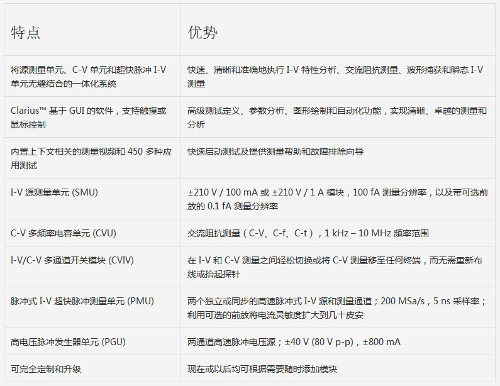The image size is (500, 386).
Task: Select the C-V 多频率电容单元 (CVU) cell
Action: [64, 233]
